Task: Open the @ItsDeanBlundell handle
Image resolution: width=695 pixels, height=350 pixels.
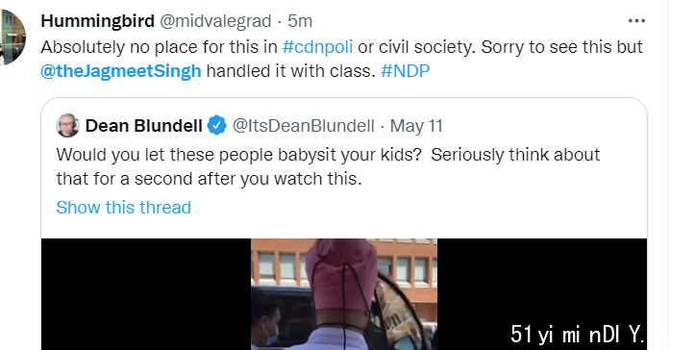Action: [304, 126]
